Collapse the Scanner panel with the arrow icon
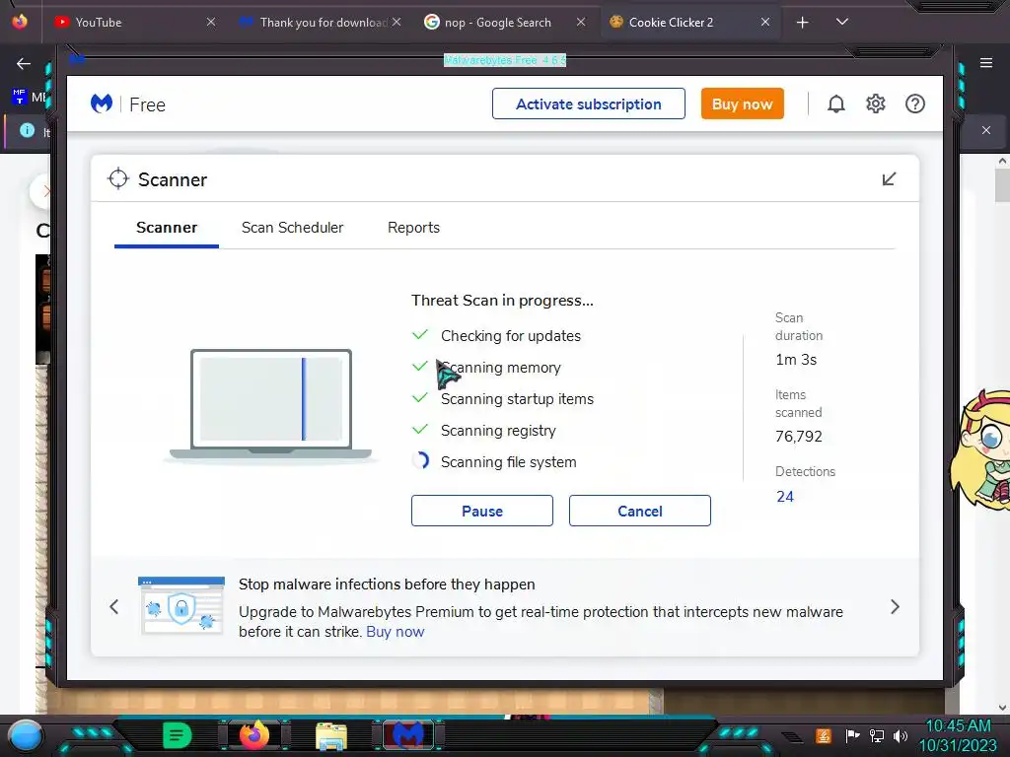Image resolution: width=1010 pixels, height=757 pixels. [x=889, y=179]
